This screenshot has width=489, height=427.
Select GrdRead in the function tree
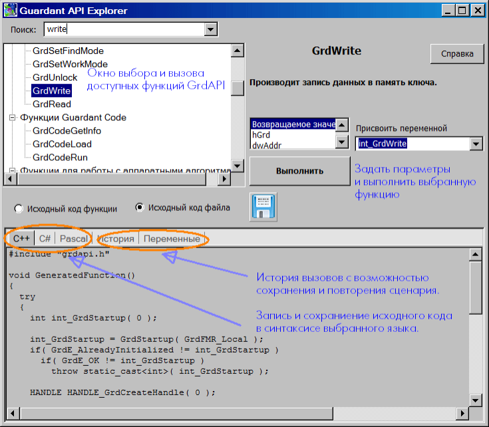click(x=52, y=104)
